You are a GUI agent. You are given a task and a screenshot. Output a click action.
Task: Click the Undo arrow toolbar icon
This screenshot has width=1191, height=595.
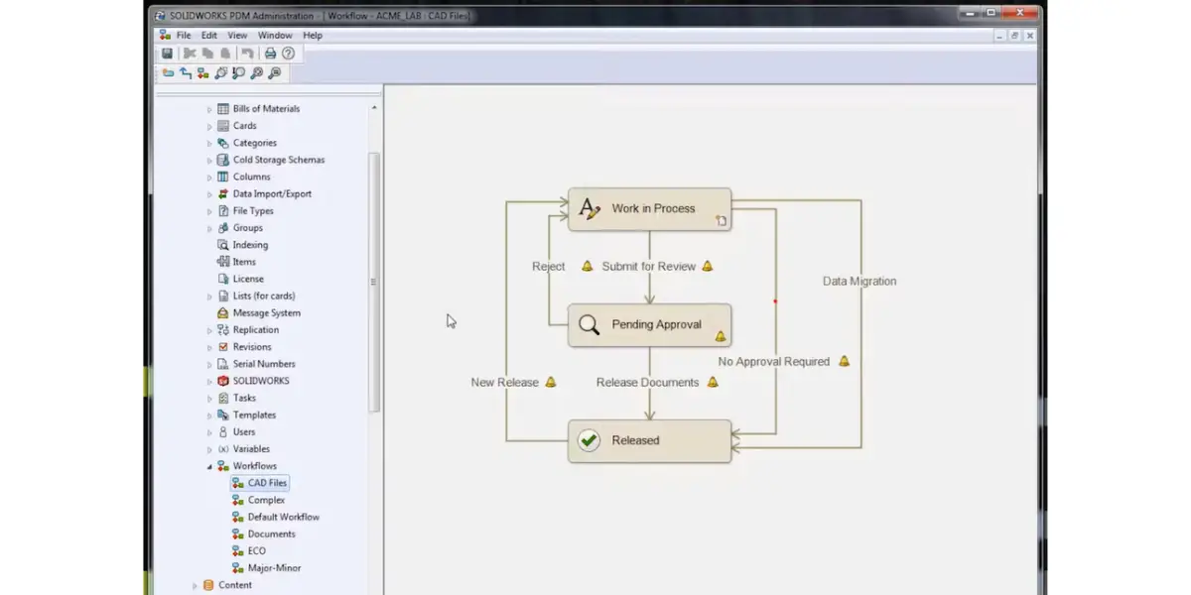tap(248, 54)
